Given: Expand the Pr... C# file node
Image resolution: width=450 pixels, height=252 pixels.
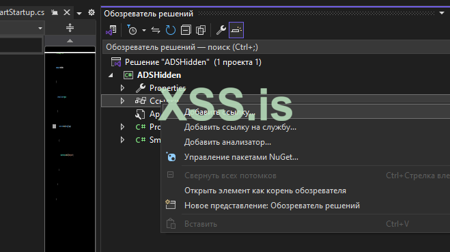Looking at the screenshot, I should tap(122, 126).
